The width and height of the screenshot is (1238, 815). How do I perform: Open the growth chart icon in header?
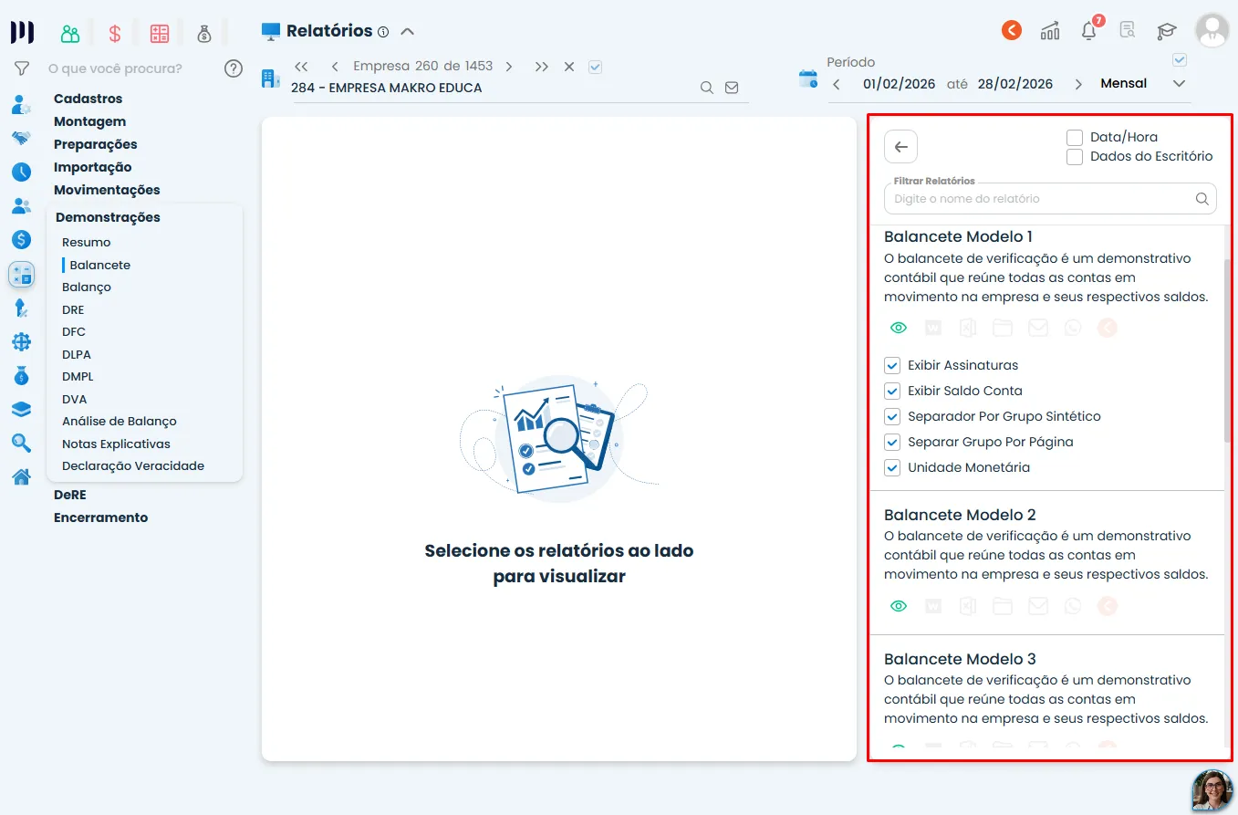[x=1050, y=31]
